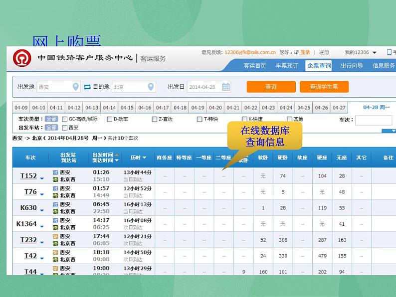
Task: Click the location pin in 出发地 field
Action: 76,87
